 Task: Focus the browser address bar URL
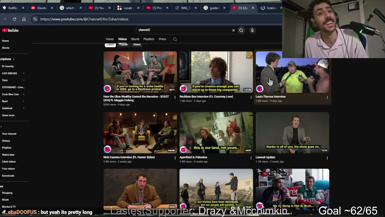(84, 19)
